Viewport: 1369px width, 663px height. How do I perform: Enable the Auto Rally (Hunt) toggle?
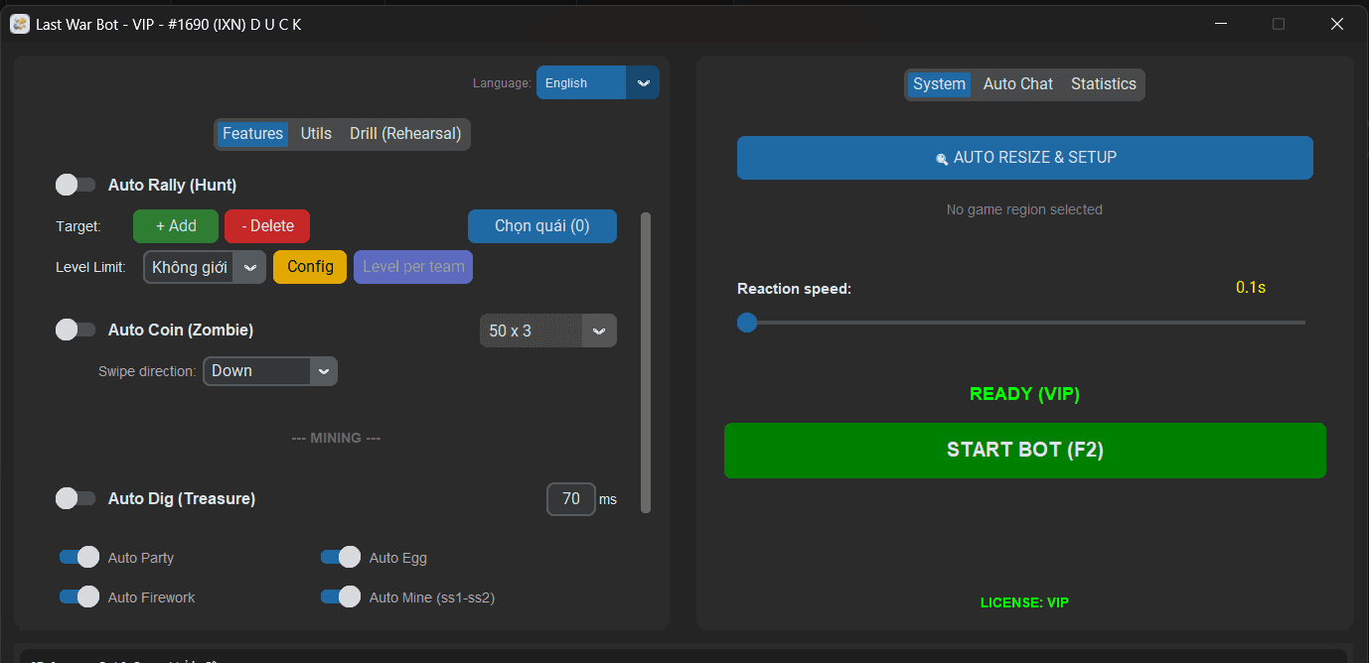pos(76,185)
